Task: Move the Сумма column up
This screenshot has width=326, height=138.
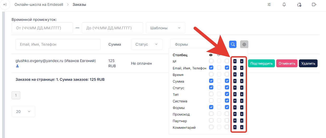Action: tap(235, 81)
